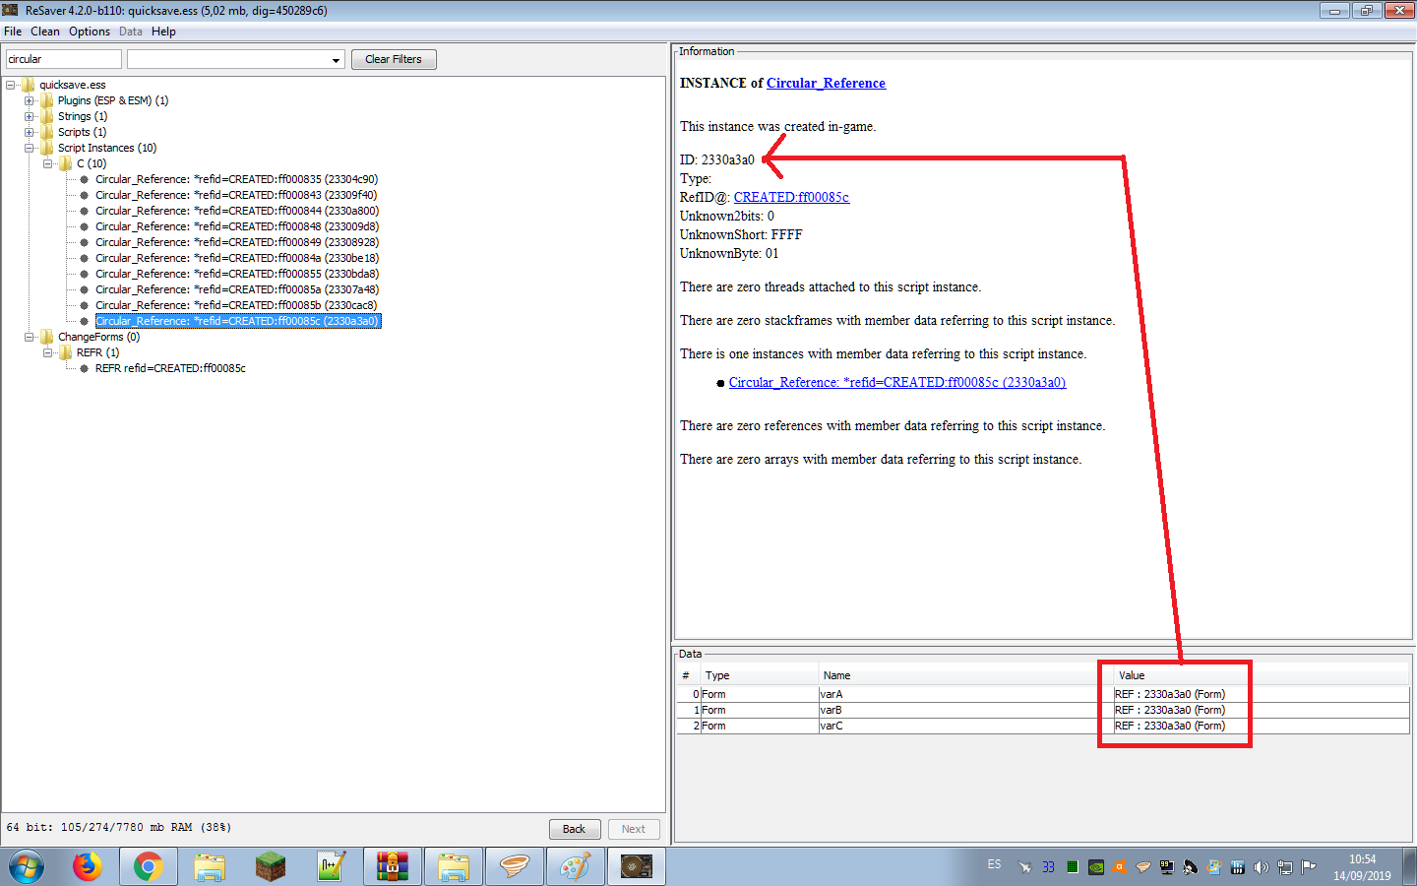The height and width of the screenshot is (886, 1417).
Task: Click the quicksave.ess folder icon
Action: [x=29, y=85]
